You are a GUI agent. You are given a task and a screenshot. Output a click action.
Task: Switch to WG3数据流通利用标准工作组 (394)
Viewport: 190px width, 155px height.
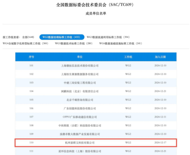point(108,37)
